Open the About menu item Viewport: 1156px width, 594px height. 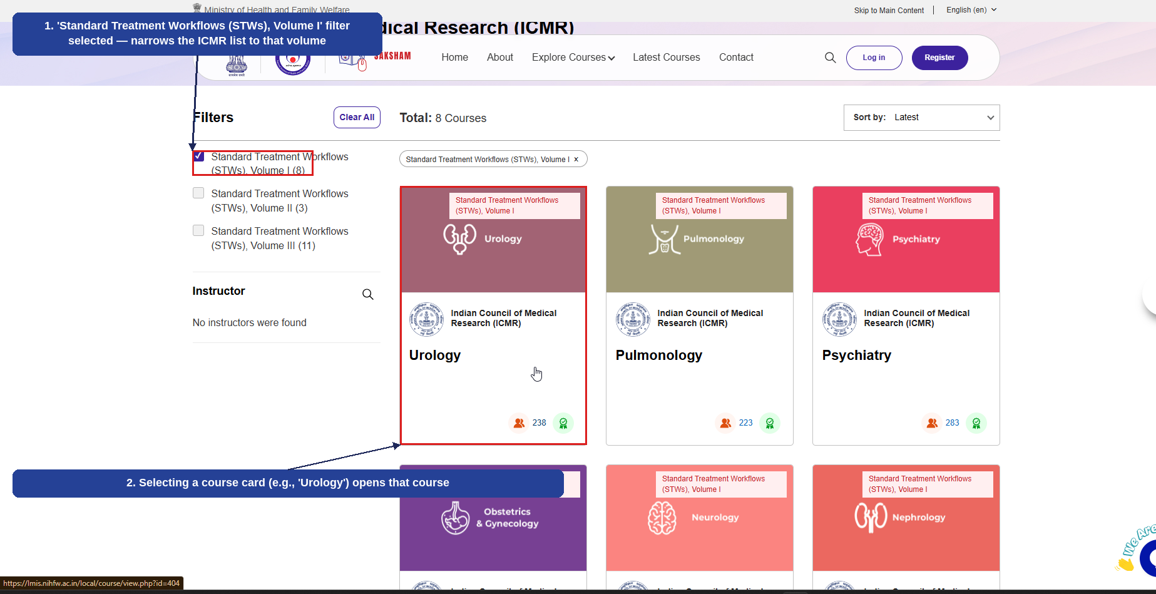tap(500, 58)
